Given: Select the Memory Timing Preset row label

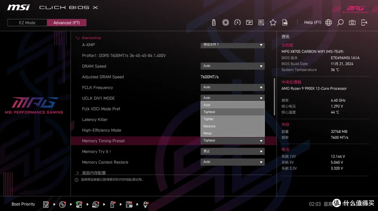Looking at the screenshot, I should tap(103, 141).
